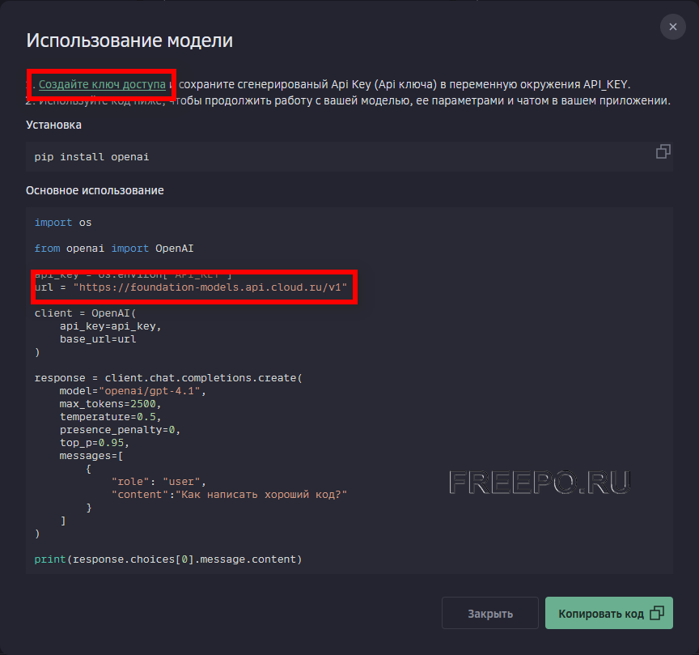The height and width of the screenshot is (655, 699).
Task: Click the 'max_tokens=2500' line
Action: click(x=111, y=404)
